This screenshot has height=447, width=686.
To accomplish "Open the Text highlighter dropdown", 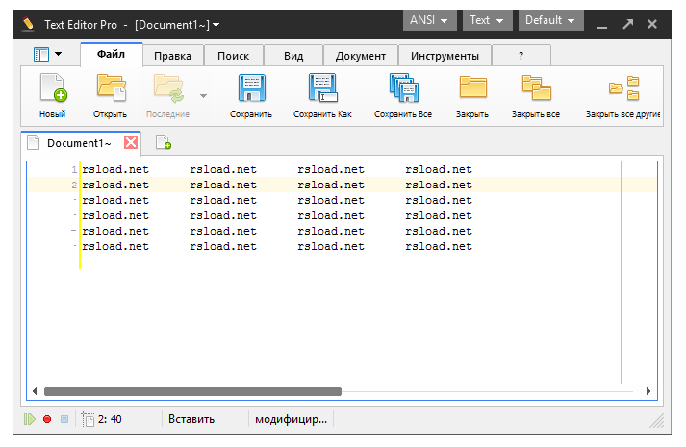I will point(487,20).
